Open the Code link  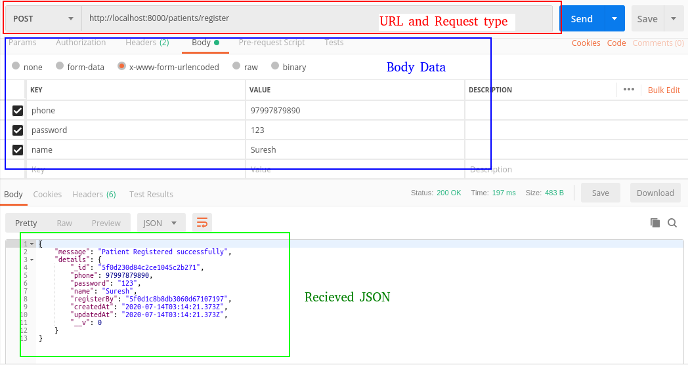(616, 43)
